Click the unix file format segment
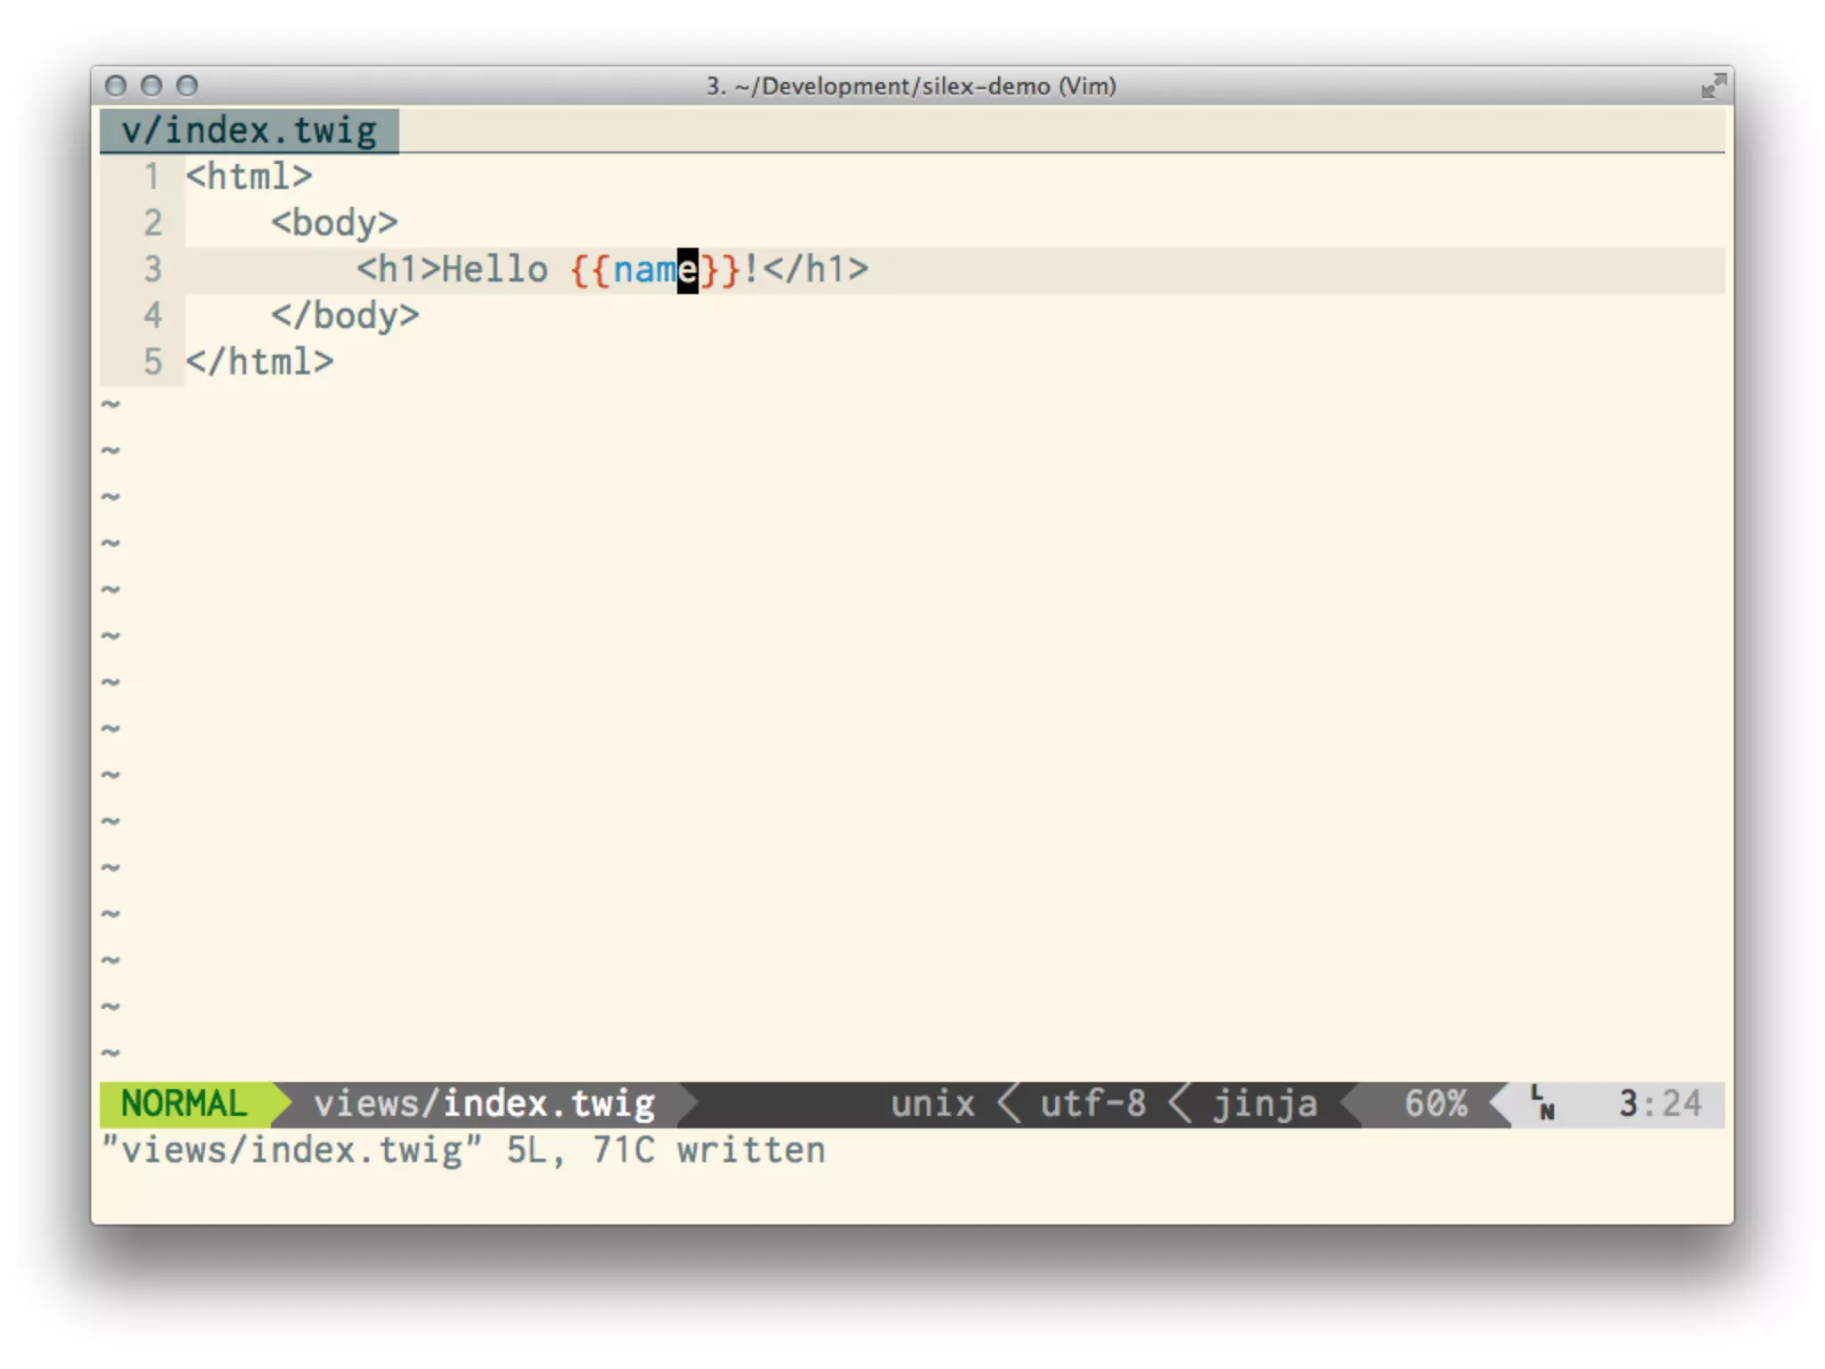Image resolution: width=1825 pixels, height=1369 pixels. tap(932, 1103)
